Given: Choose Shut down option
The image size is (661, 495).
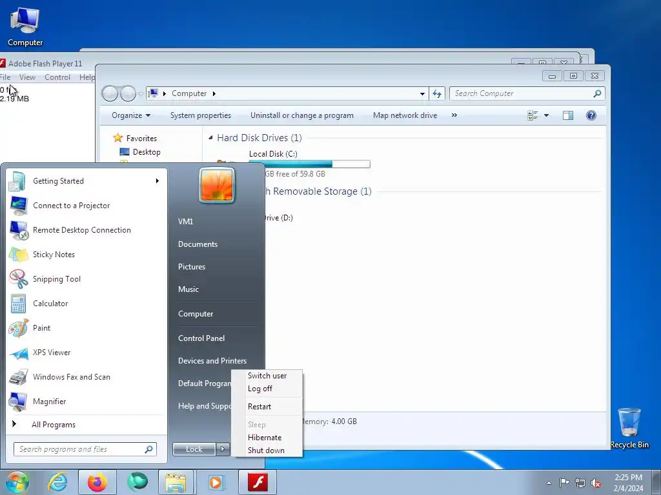Looking at the screenshot, I should (267, 451).
